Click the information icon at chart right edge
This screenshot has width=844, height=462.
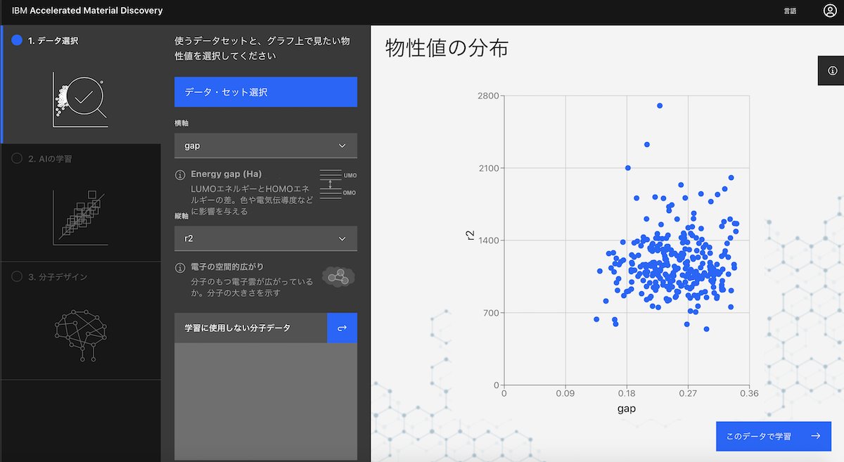[832, 70]
